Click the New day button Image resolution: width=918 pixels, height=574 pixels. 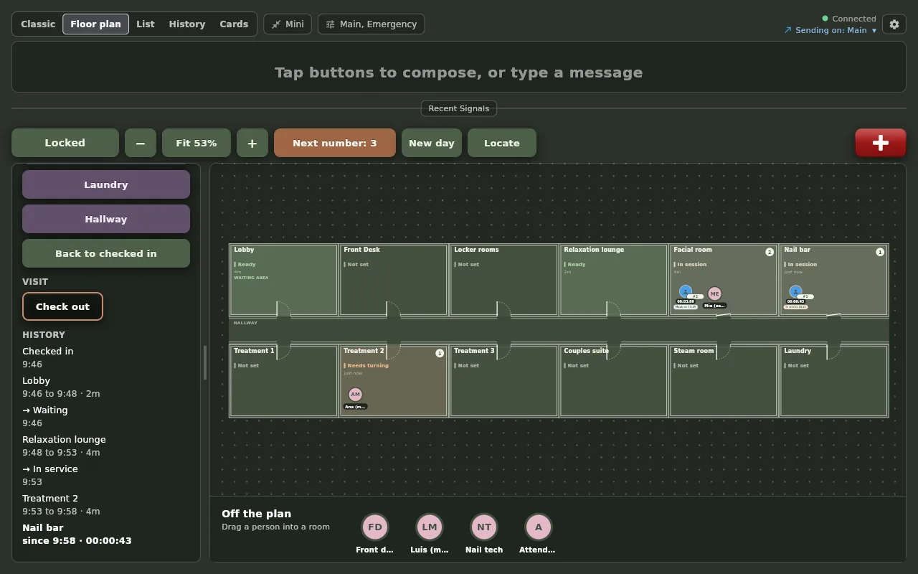432,143
